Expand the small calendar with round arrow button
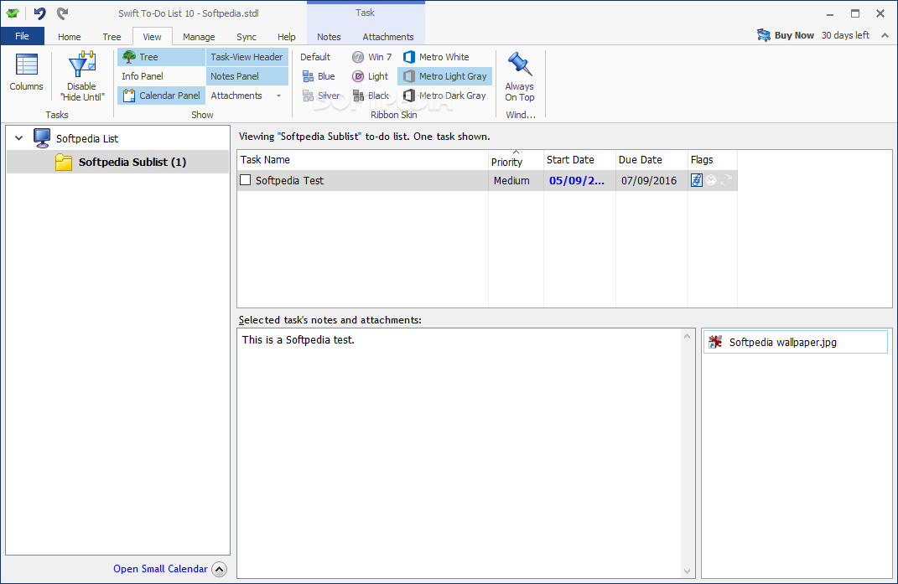The image size is (898, 584). [x=220, y=569]
